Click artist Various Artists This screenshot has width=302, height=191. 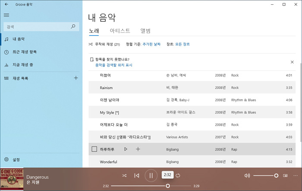point(177,137)
